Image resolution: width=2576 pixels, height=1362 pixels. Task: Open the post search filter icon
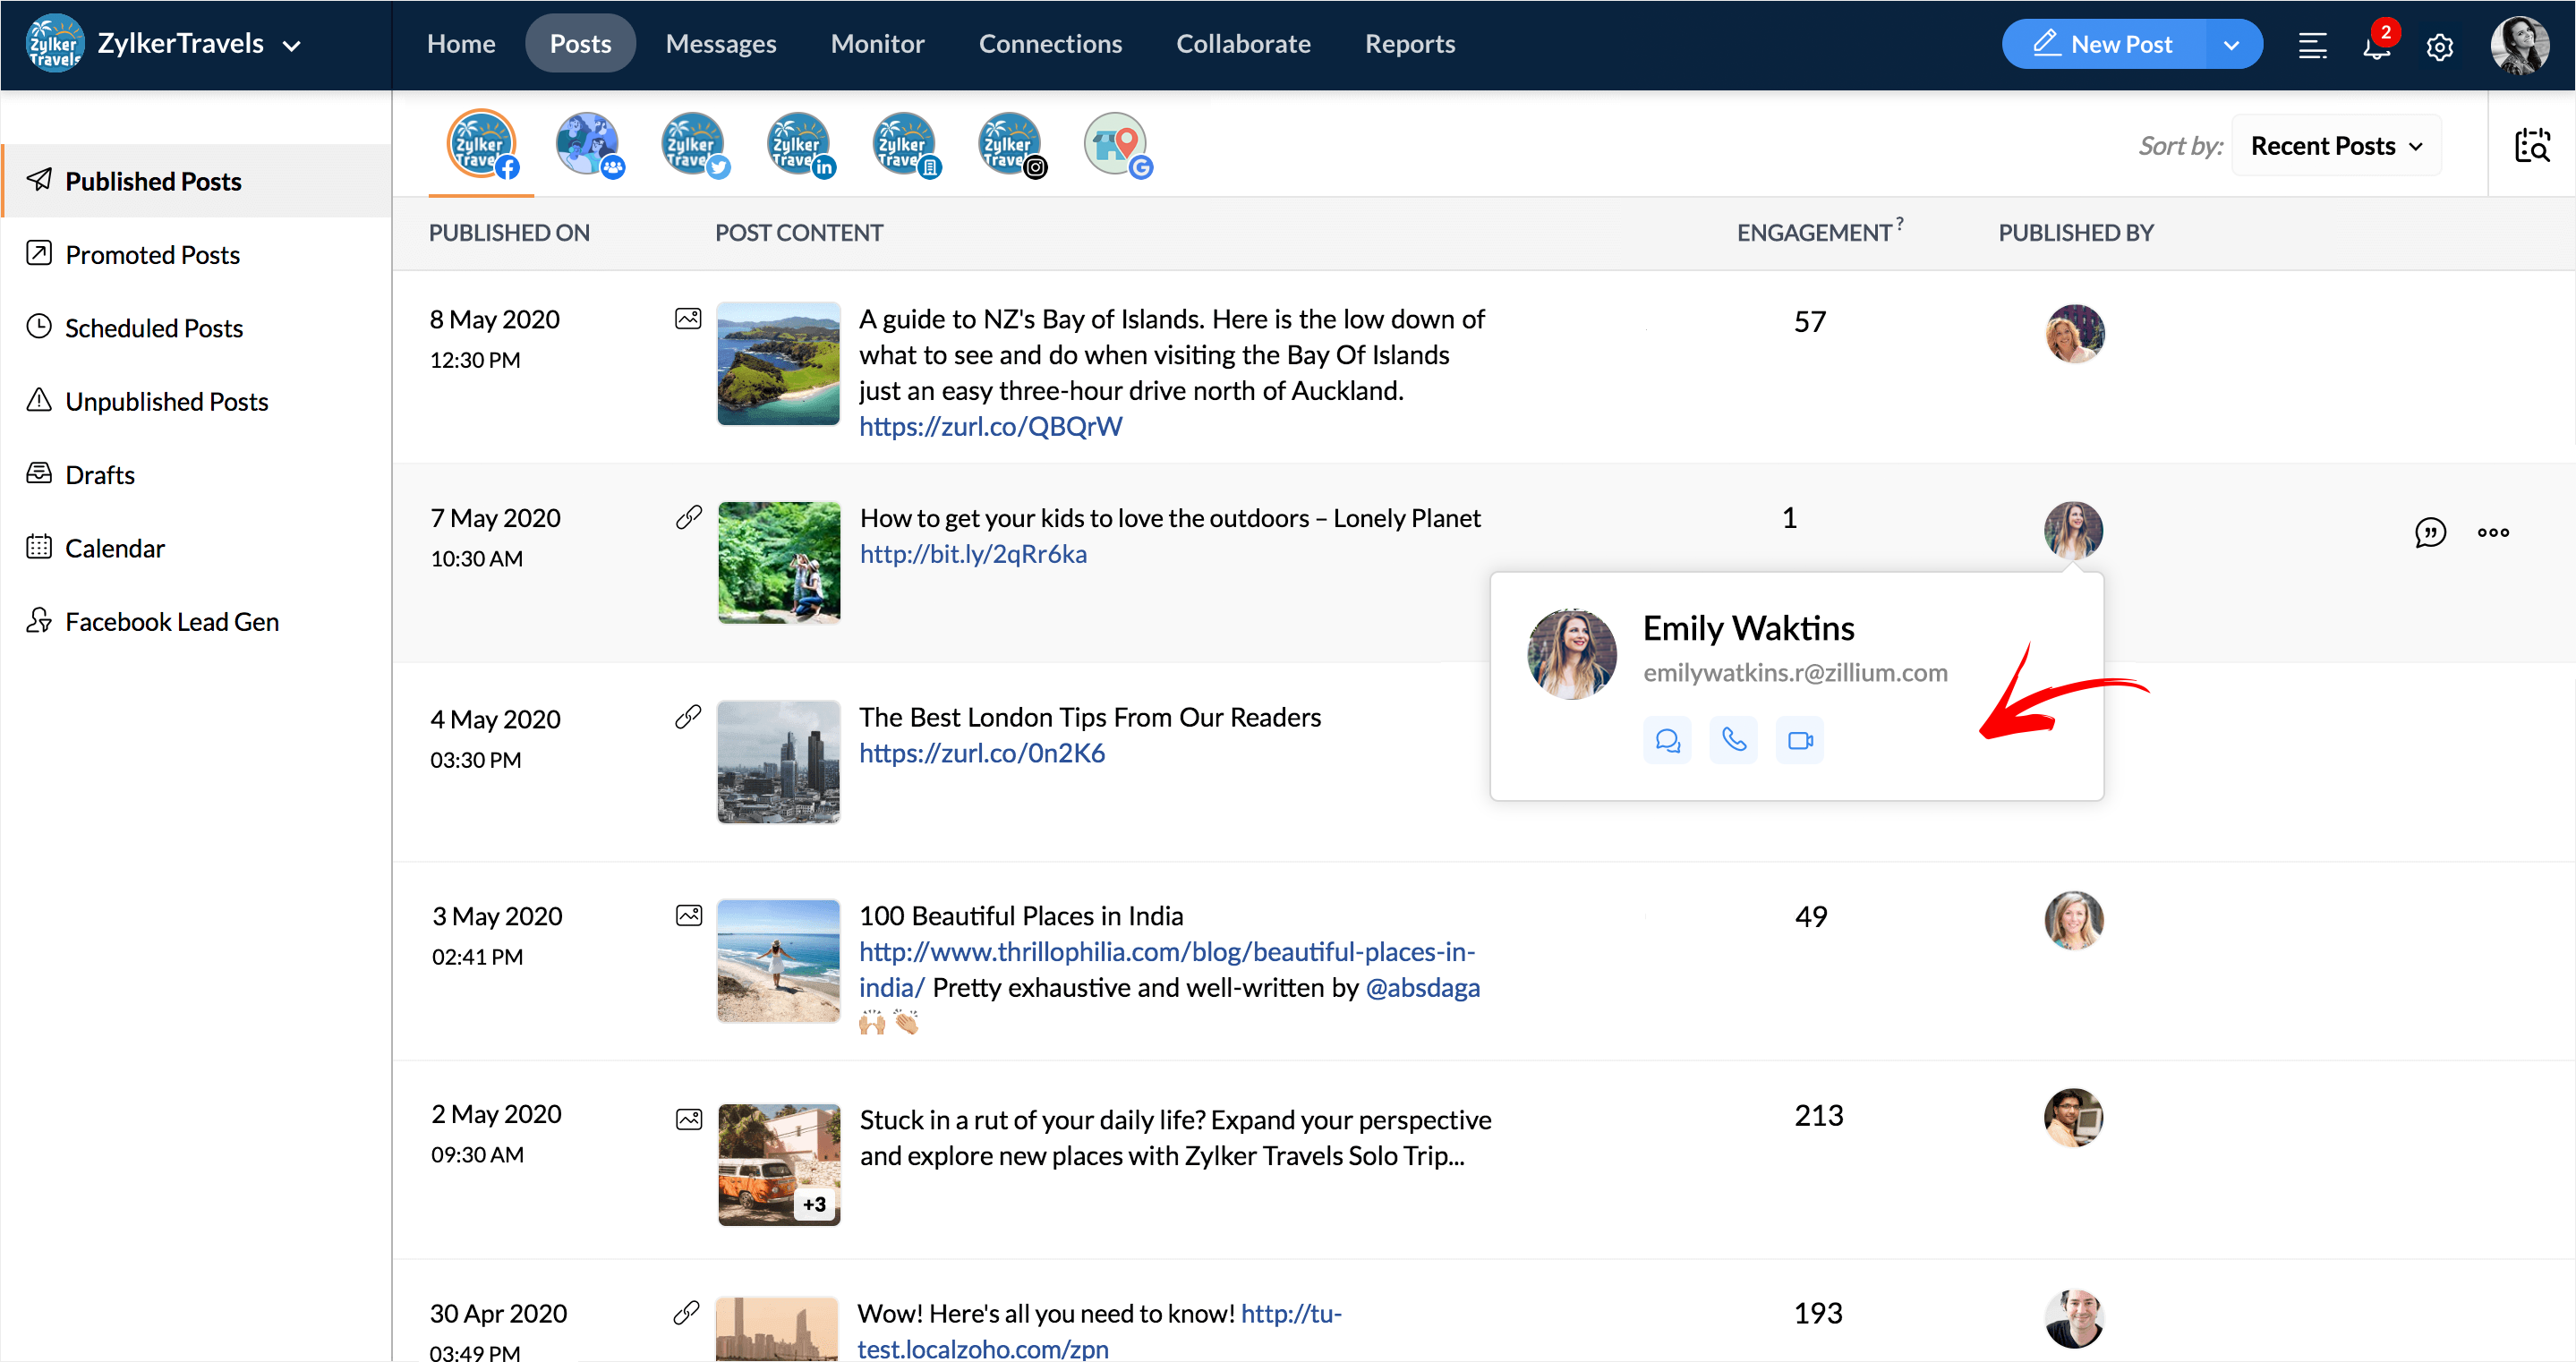coord(2532,146)
